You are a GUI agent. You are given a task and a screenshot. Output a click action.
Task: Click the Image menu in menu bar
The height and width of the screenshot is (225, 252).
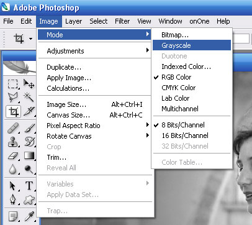point(49,21)
